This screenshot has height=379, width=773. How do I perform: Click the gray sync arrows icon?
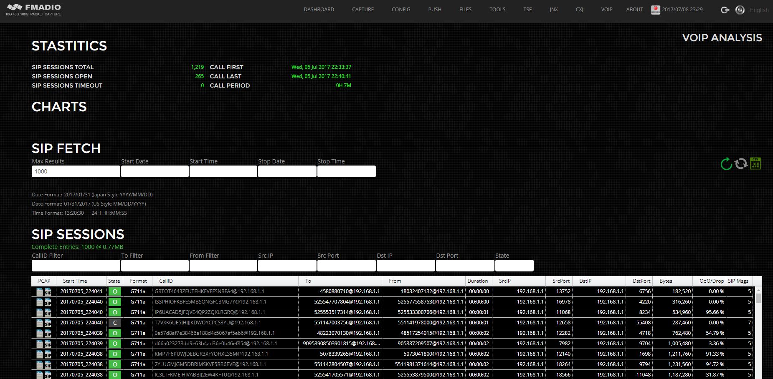(741, 163)
